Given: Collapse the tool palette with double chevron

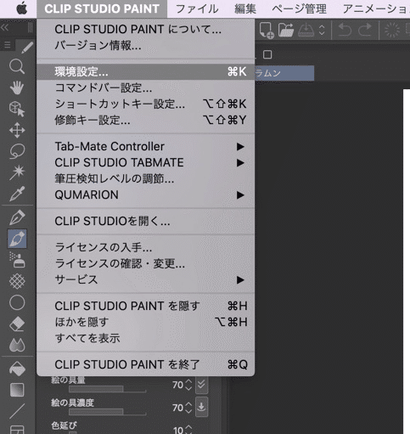Looking at the screenshot, I should tap(5, 27).
